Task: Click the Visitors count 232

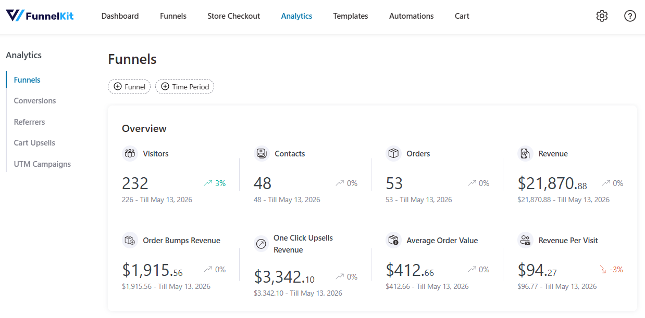Action: [135, 183]
